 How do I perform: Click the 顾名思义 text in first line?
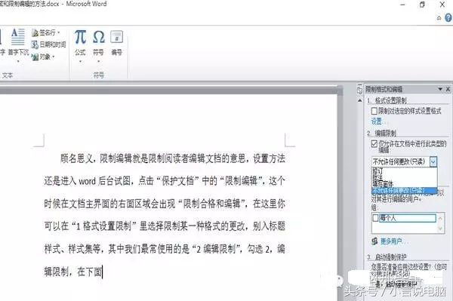pos(76,158)
